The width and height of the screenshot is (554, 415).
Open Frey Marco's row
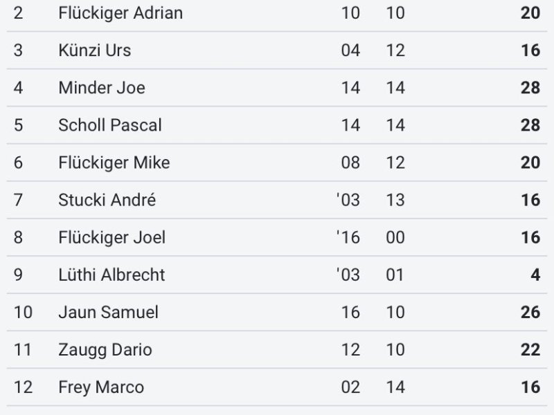coord(277,387)
